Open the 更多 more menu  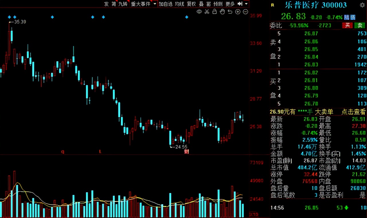click(230, 4)
